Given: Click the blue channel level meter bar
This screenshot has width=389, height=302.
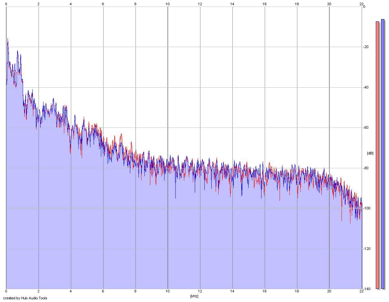Looking at the screenshot, I should click(382, 154).
